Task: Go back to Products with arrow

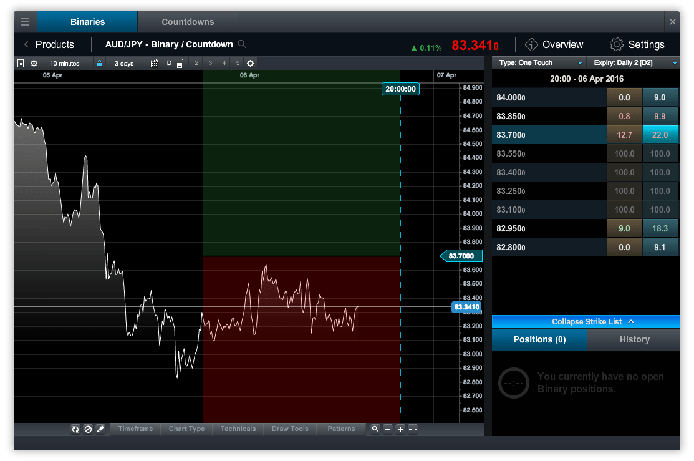Action: (26, 44)
